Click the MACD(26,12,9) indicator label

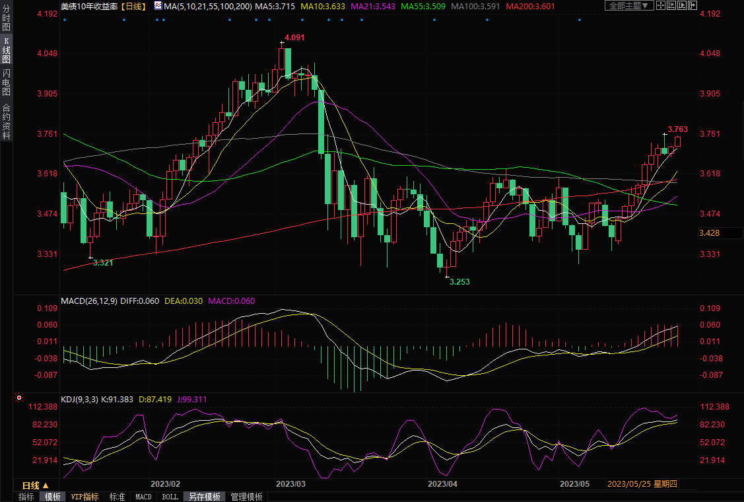coord(89,301)
